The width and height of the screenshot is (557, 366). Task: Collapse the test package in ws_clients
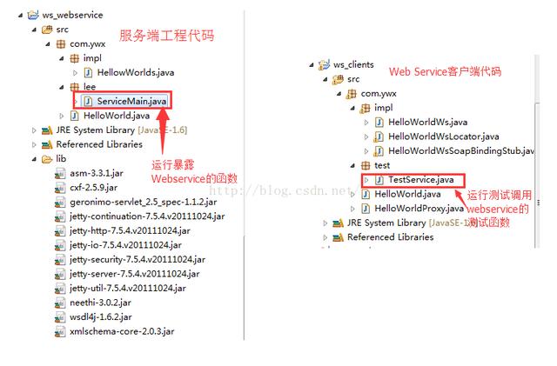(x=352, y=166)
